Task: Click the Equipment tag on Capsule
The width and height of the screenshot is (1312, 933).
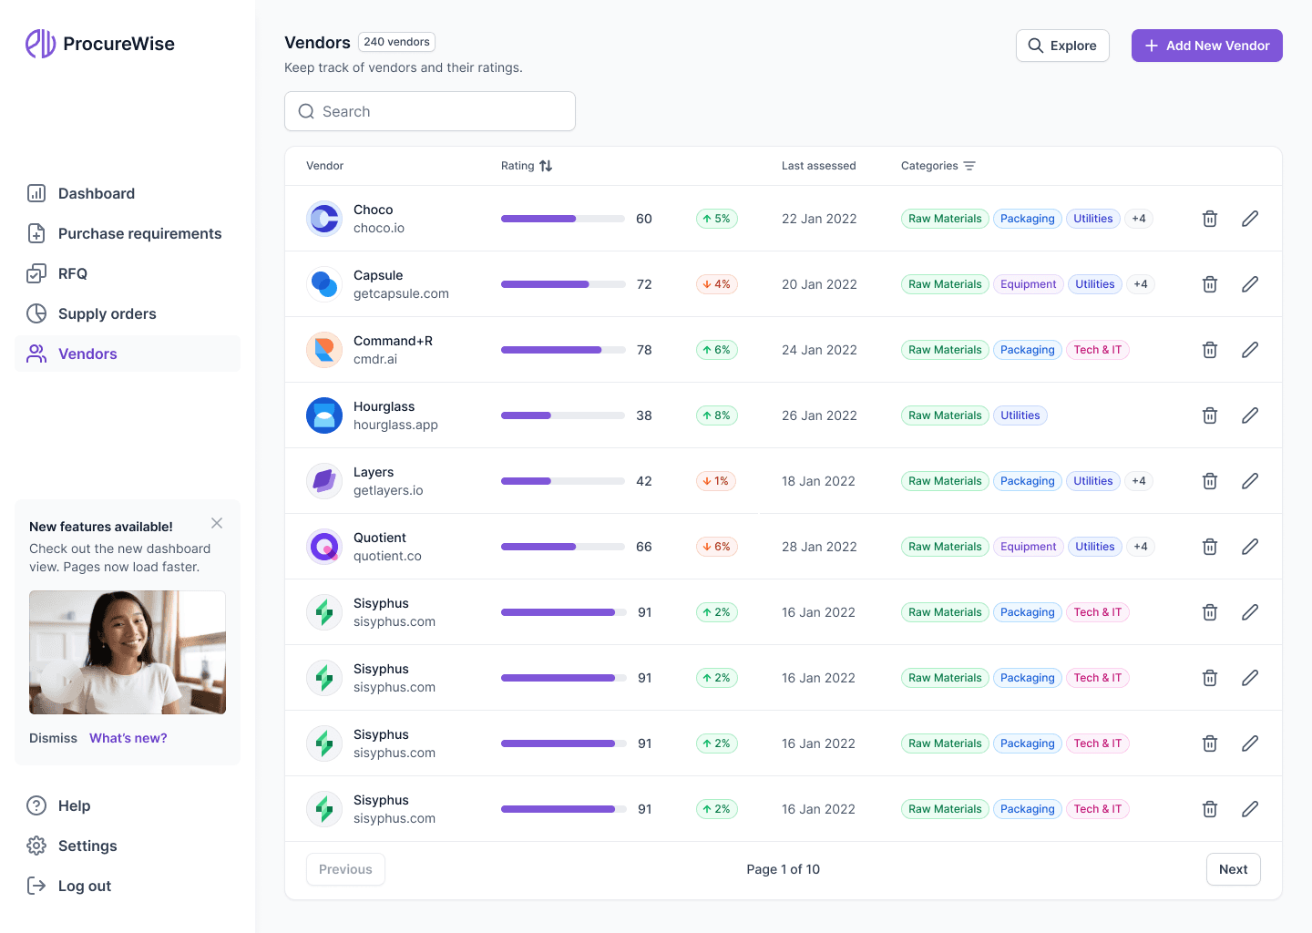Action: pos(1029,284)
